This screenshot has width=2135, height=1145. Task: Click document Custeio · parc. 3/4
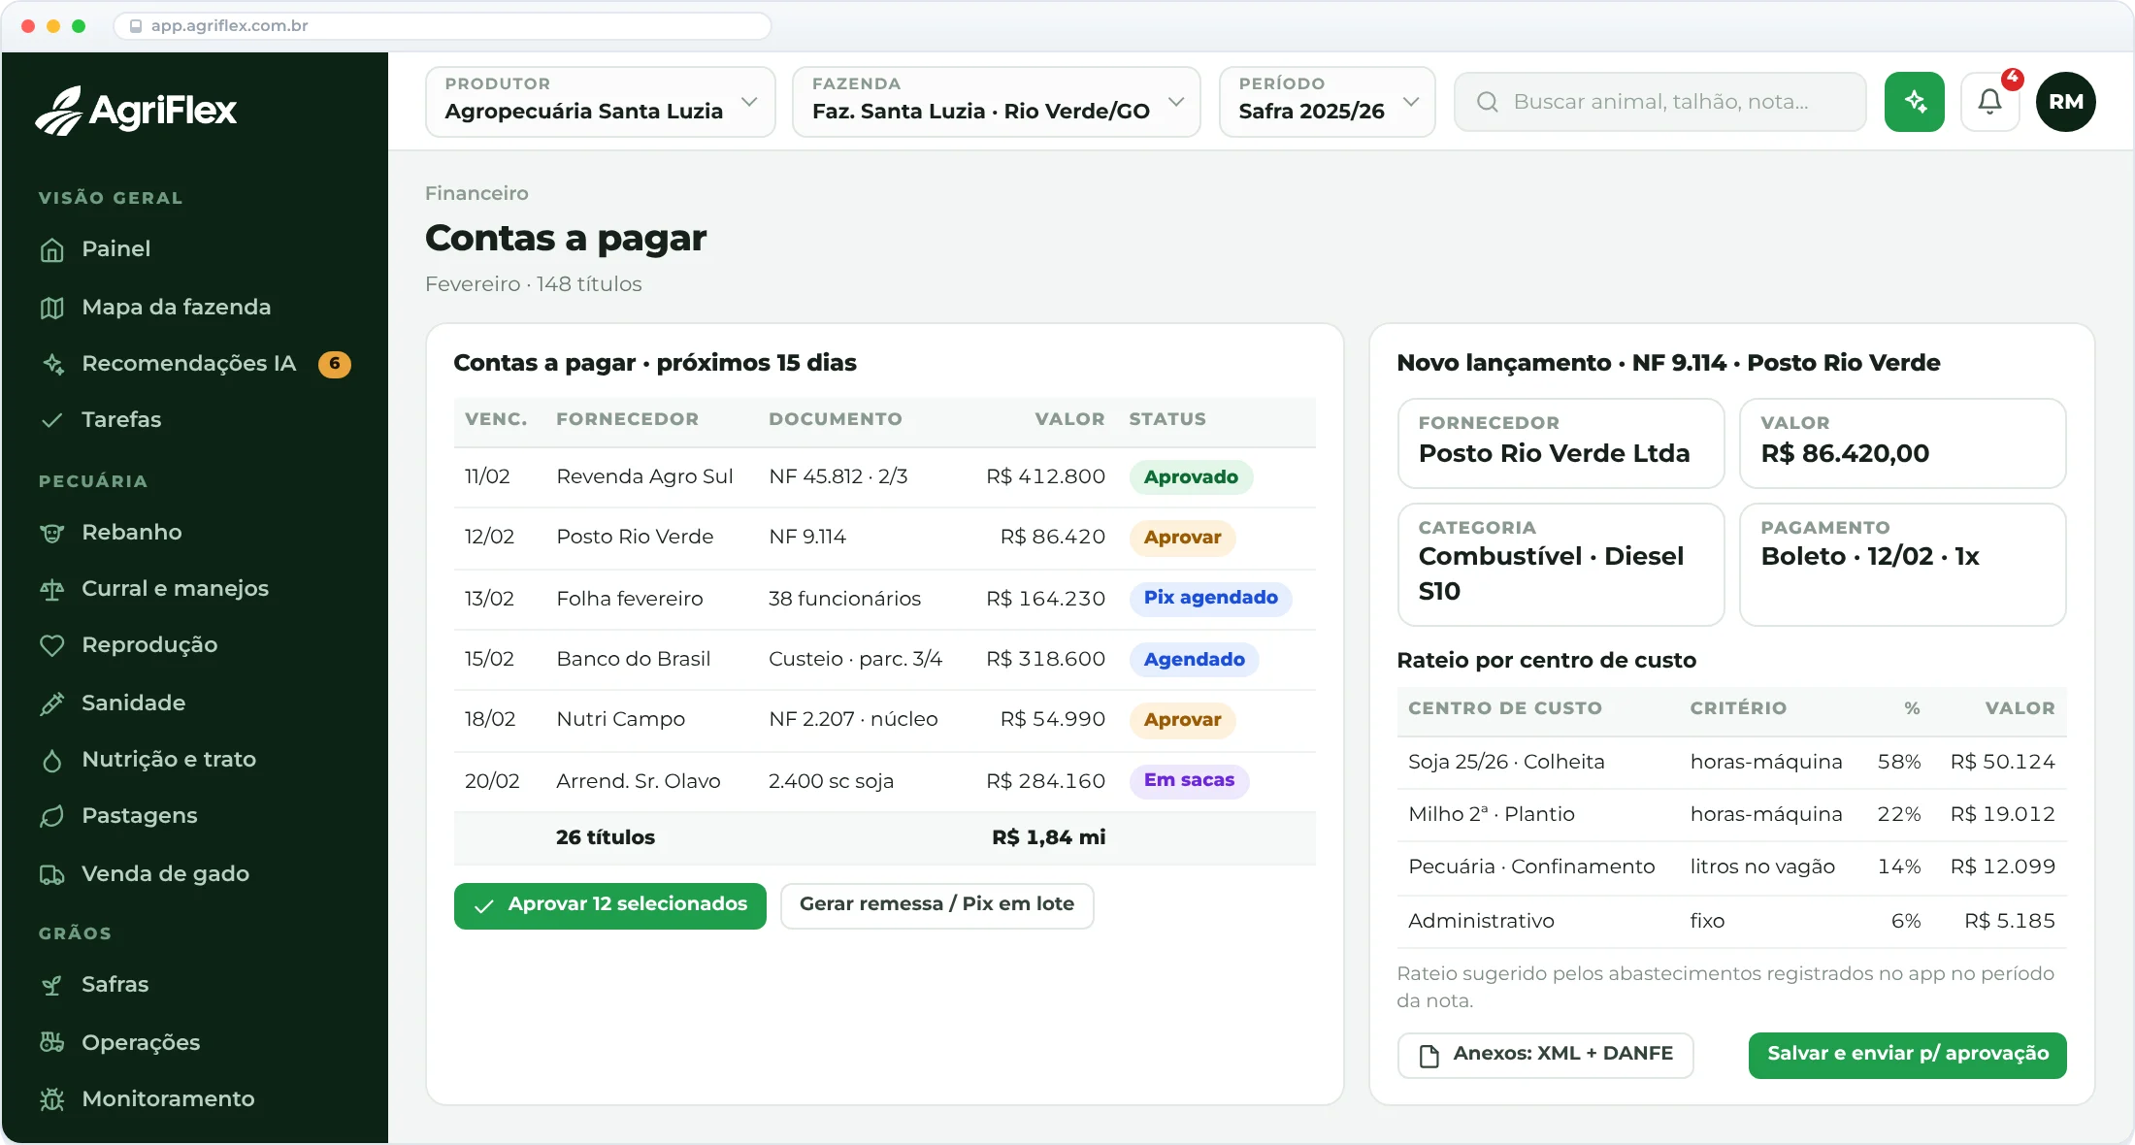click(855, 659)
